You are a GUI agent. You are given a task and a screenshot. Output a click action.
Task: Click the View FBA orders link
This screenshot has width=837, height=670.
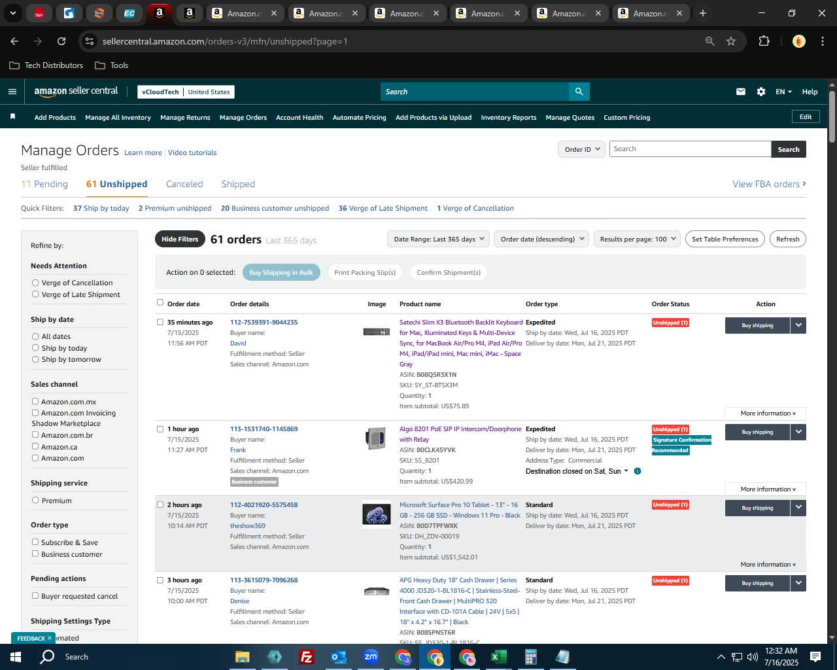[769, 184]
